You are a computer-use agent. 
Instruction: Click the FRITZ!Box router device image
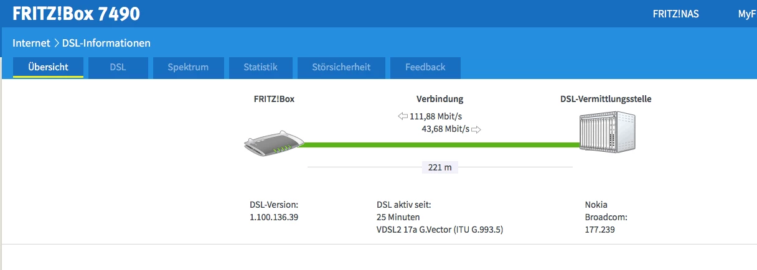pyautogui.click(x=271, y=144)
